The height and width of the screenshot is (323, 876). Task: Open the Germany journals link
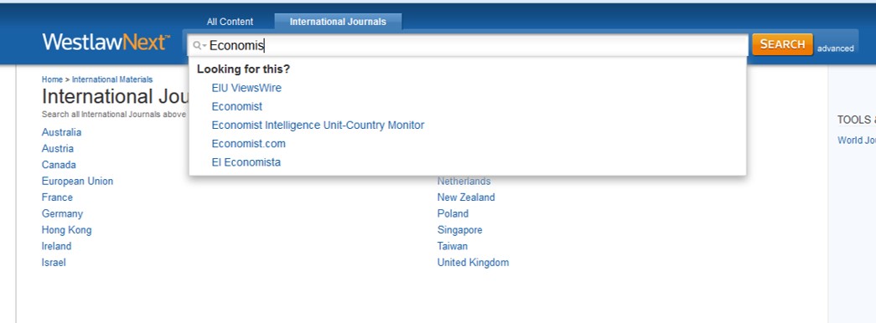point(62,213)
